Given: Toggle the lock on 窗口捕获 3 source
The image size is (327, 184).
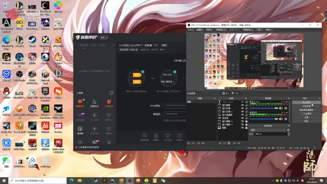Looking at the screenshot, I should pos(246,125).
